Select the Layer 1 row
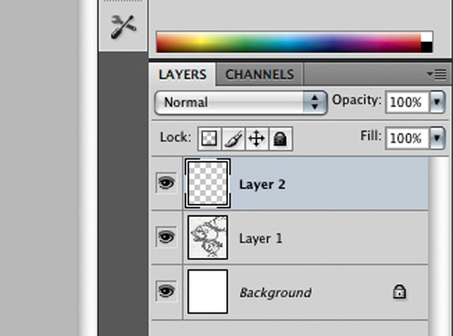 pyautogui.click(x=289, y=237)
